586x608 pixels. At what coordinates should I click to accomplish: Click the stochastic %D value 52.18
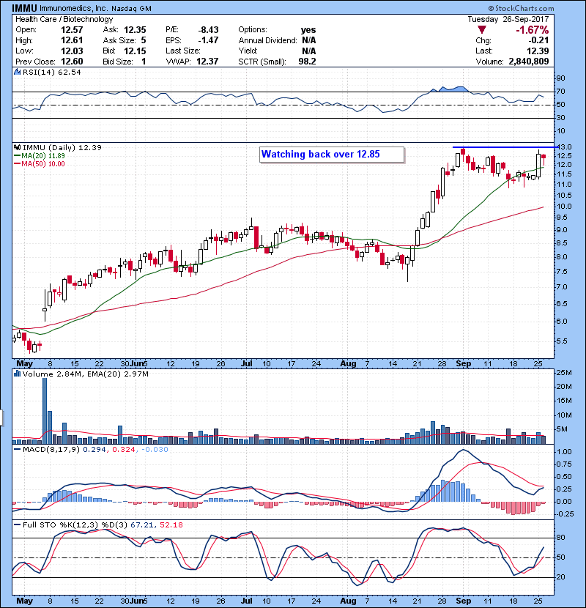click(171, 525)
